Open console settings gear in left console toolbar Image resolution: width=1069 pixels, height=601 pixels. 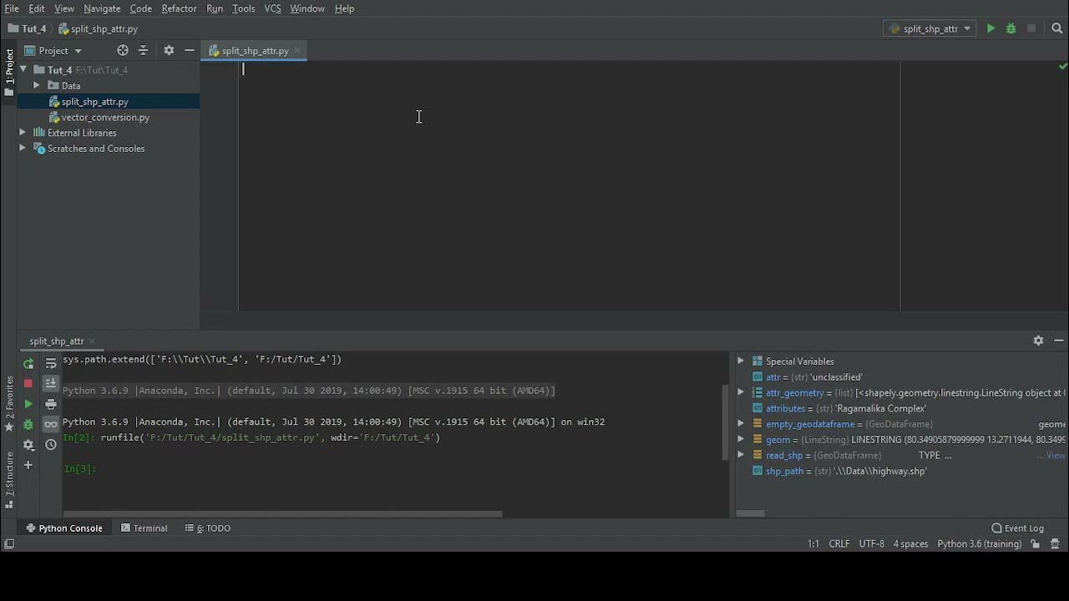(x=28, y=445)
